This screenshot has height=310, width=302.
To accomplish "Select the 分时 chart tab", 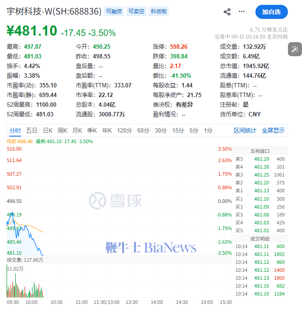I will (x=15, y=130).
